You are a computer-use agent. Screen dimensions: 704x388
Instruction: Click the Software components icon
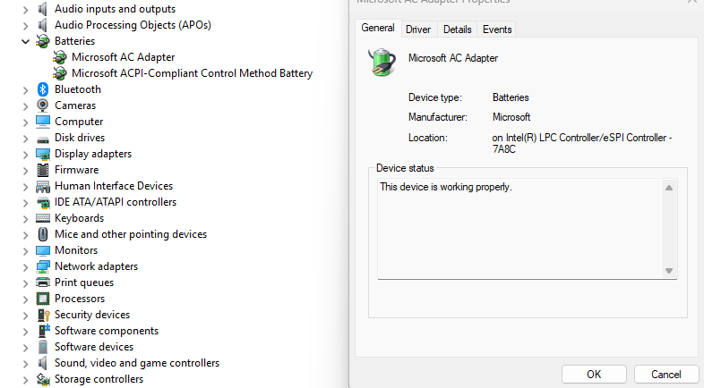(x=44, y=331)
